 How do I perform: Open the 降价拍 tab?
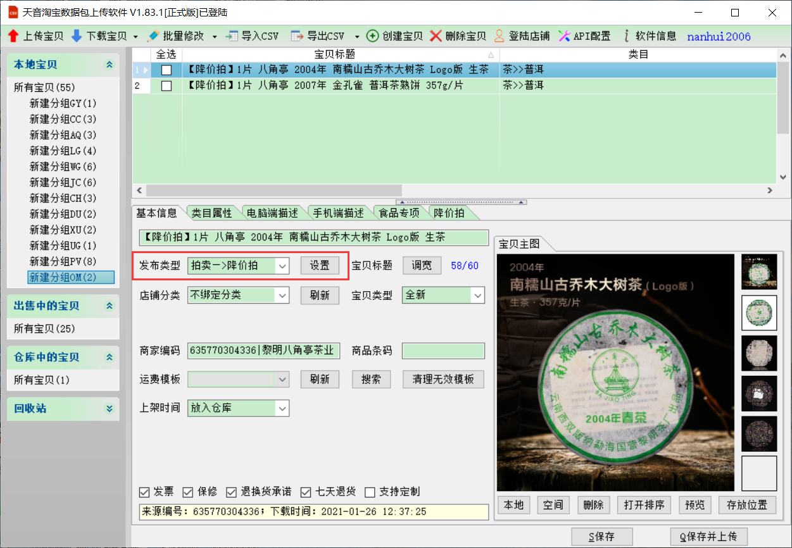pos(449,213)
